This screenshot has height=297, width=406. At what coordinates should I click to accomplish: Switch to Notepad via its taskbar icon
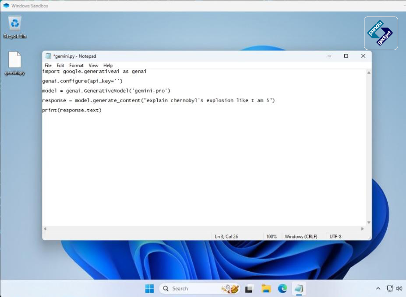point(299,288)
